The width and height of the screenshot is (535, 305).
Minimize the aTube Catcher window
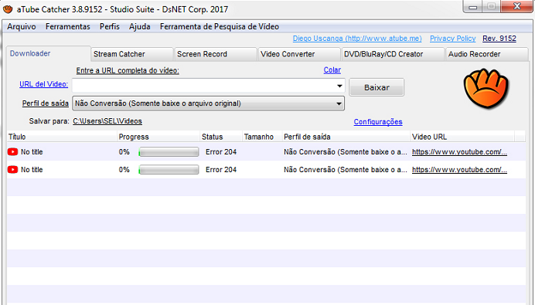tap(473, 6)
